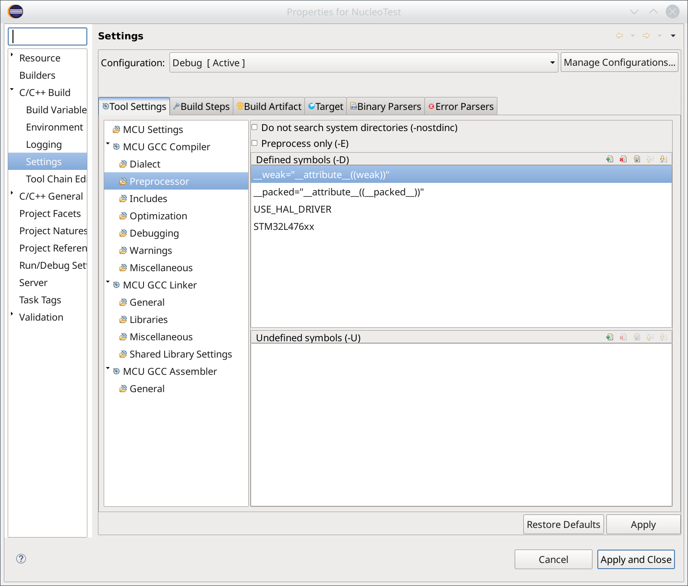Click the filter text input field
The width and height of the screenshot is (688, 586).
[x=48, y=36]
